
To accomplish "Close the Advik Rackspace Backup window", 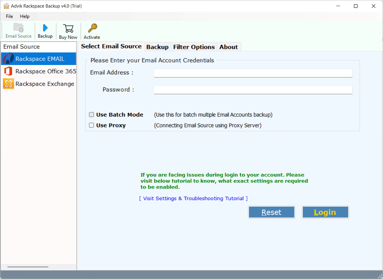I will (374, 6).
